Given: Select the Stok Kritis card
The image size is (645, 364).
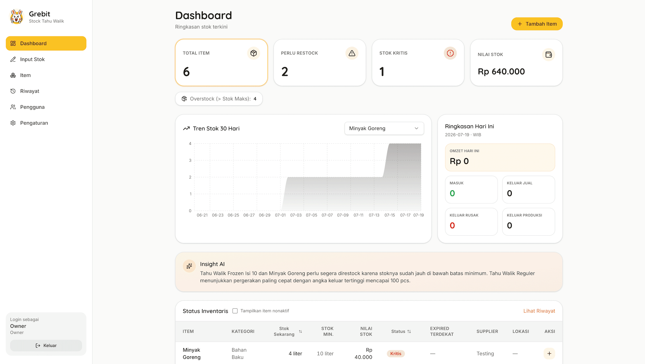Looking at the screenshot, I should pos(418,62).
